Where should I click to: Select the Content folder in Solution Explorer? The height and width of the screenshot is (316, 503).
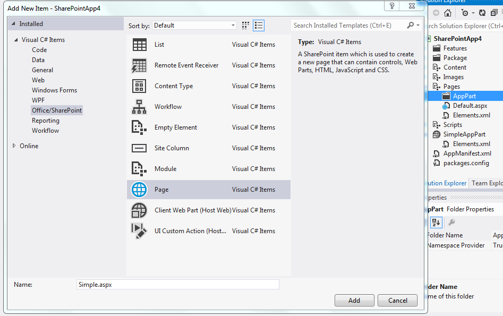click(455, 67)
